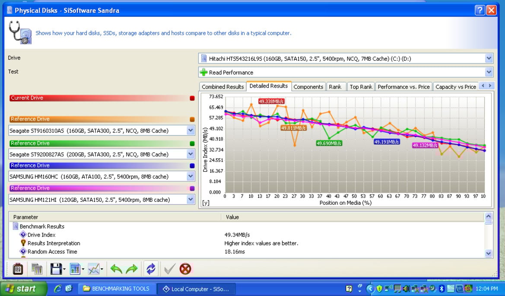Click the red Current Drive color square
The width and height of the screenshot is (505, 296).
(x=192, y=98)
